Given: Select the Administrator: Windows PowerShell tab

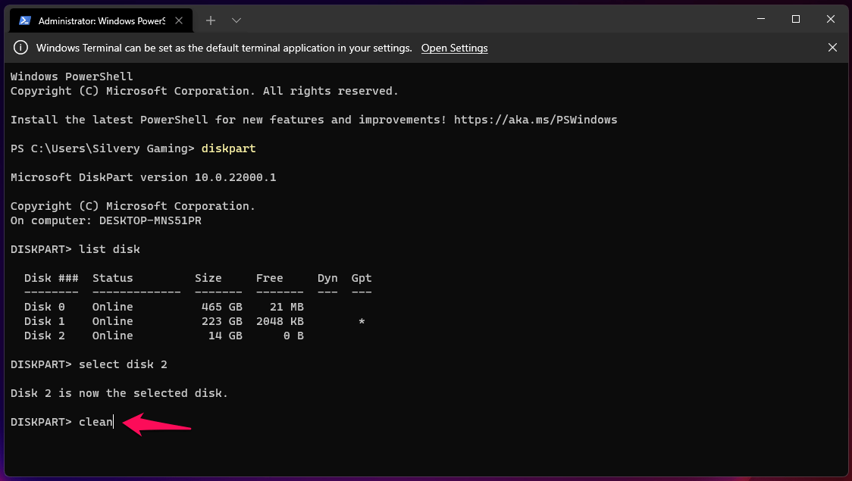Looking at the screenshot, I should point(102,20).
